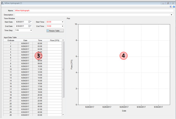Image resolution: width=176 pixels, height=119 pixels.
Task: Click Flow cell for ordinate 25
Action: (x=54, y=112)
